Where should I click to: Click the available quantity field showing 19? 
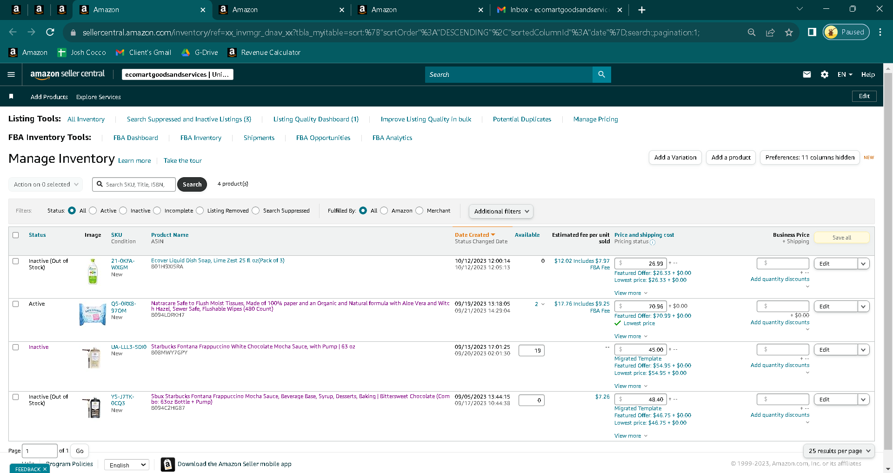pos(532,351)
